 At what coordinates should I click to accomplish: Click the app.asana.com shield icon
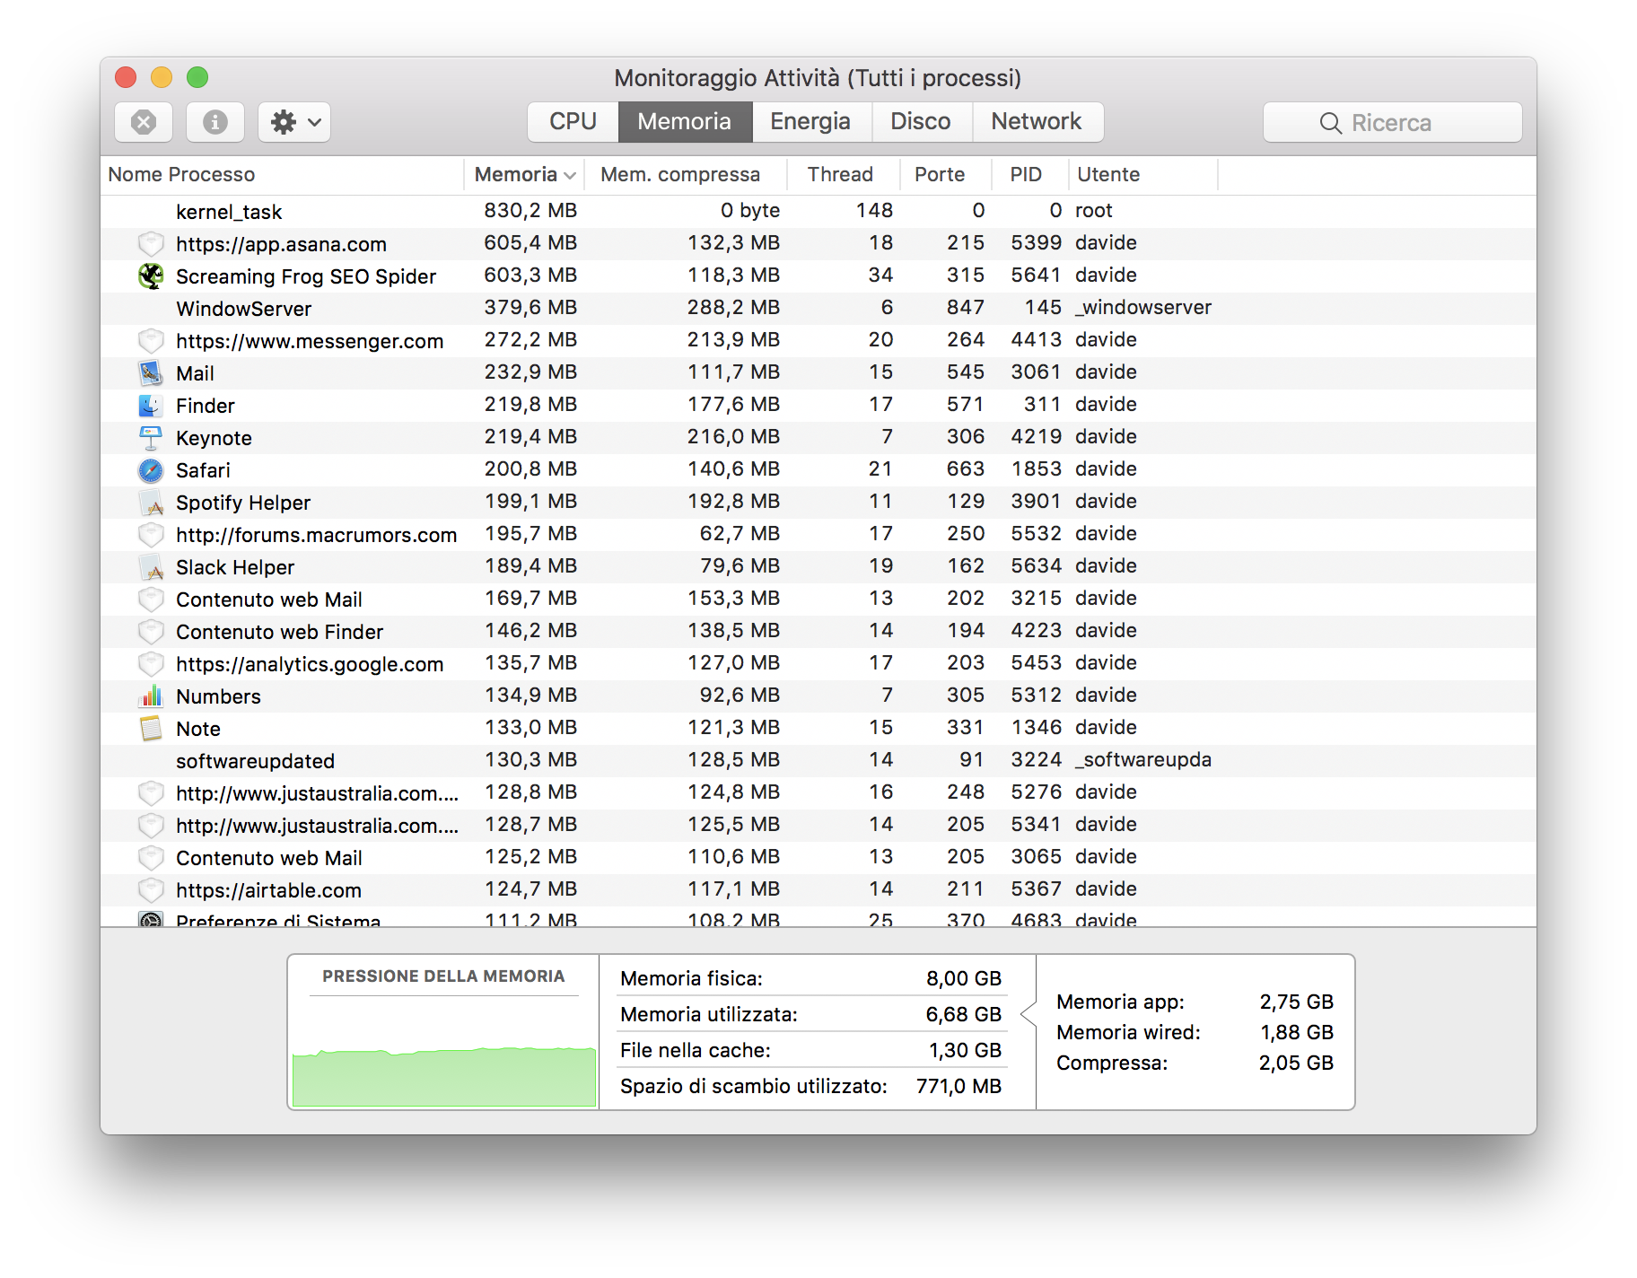[151, 243]
